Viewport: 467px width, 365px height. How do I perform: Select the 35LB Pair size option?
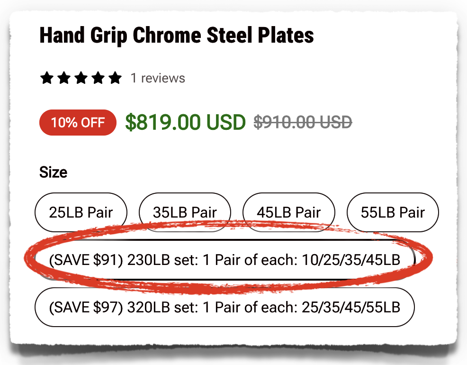185,212
